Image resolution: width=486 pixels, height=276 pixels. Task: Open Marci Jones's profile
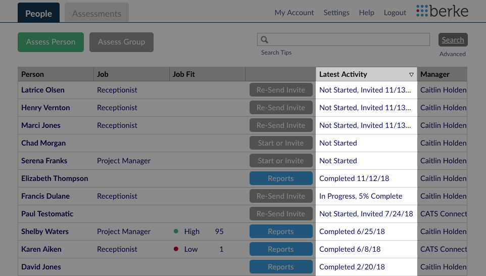click(41, 125)
